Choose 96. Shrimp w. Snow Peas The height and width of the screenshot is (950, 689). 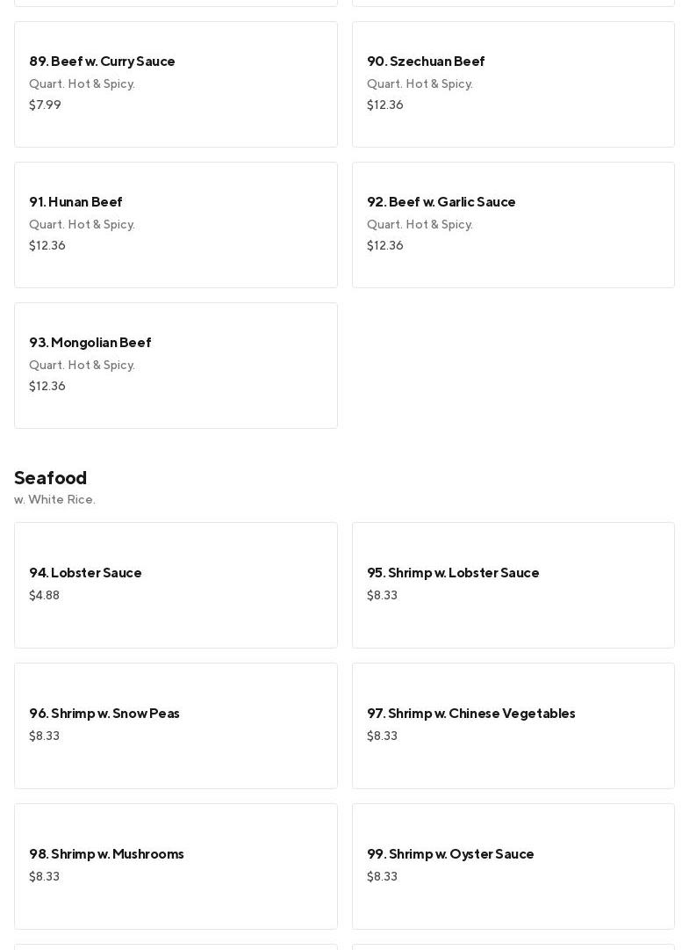click(x=104, y=714)
